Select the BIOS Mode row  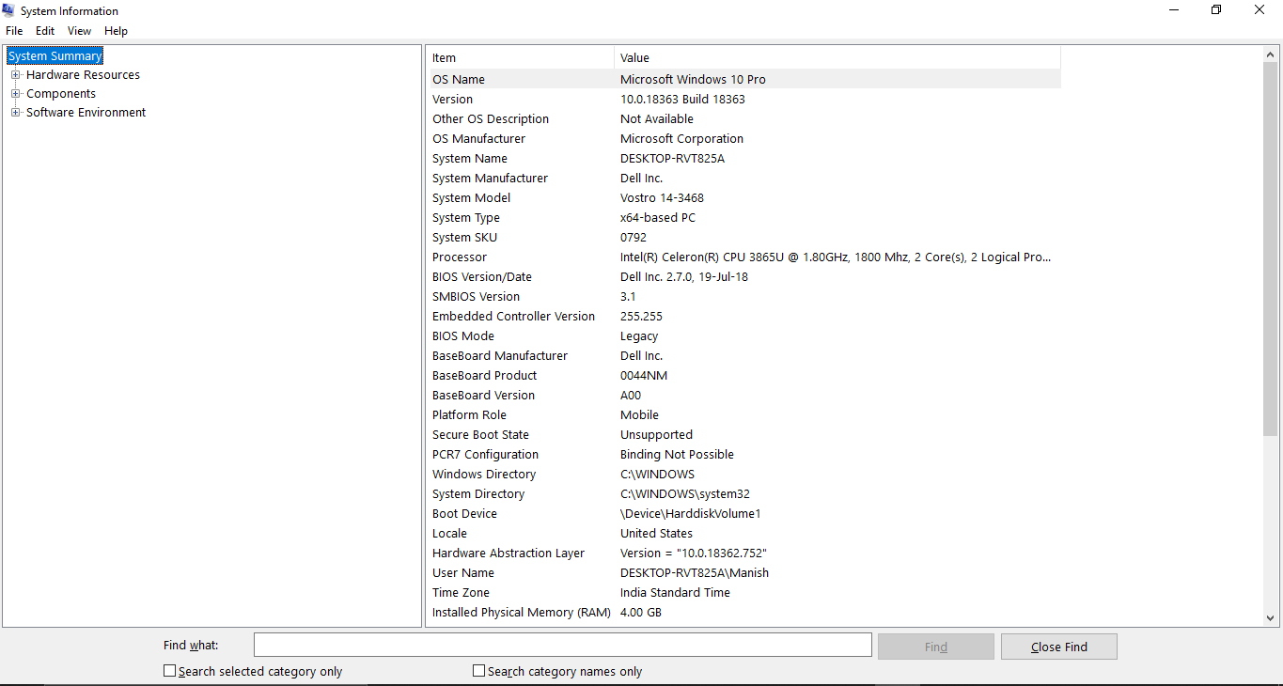(x=745, y=336)
